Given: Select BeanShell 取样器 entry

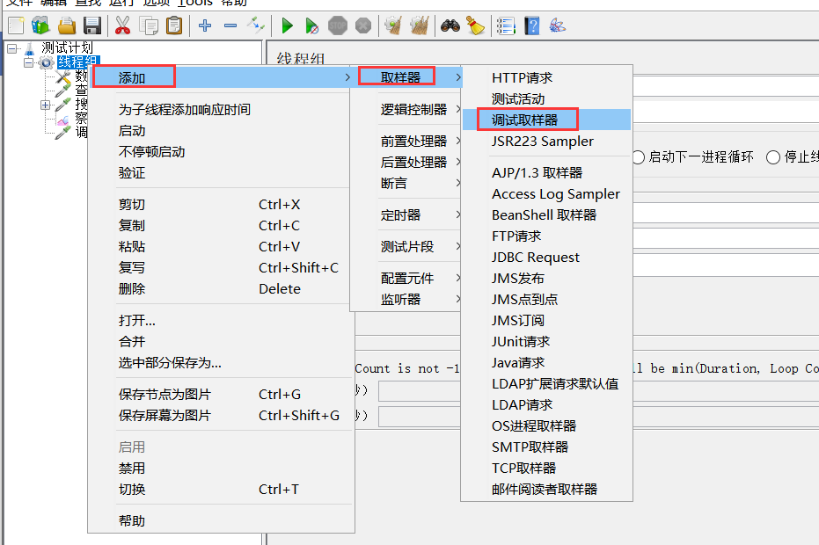Looking at the screenshot, I should coord(546,215).
